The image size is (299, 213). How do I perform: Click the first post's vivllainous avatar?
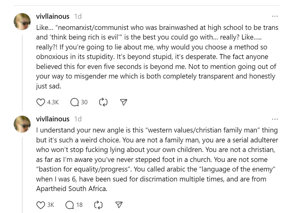point(22,22)
